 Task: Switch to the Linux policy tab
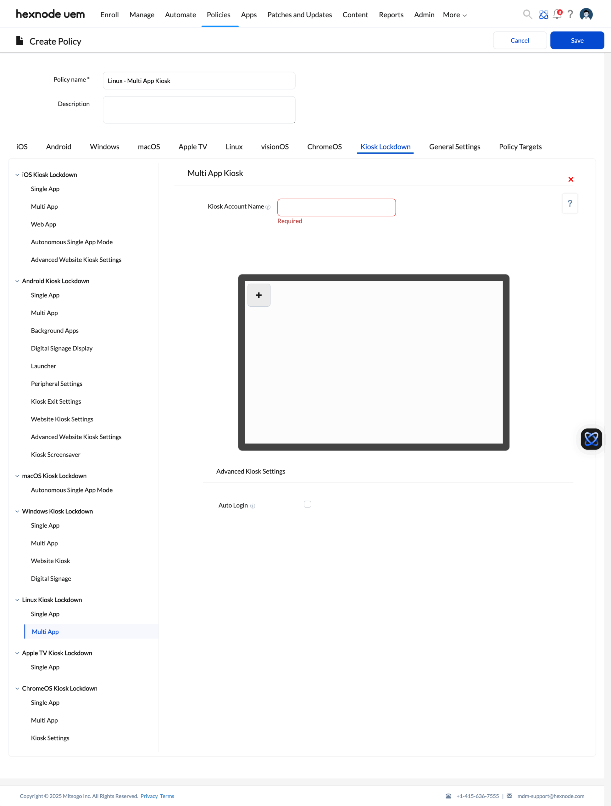(x=234, y=146)
